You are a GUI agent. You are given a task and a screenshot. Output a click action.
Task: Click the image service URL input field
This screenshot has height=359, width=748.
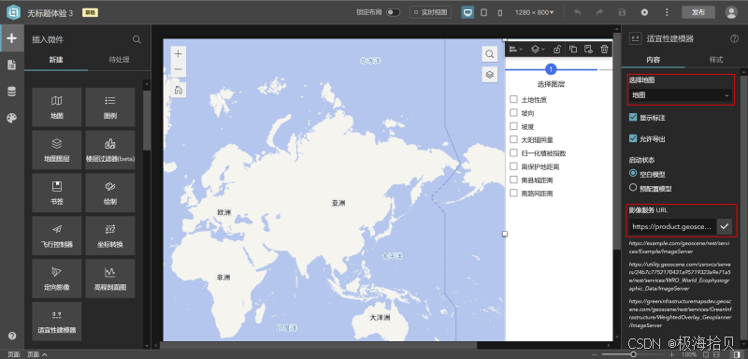tap(672, 226)
